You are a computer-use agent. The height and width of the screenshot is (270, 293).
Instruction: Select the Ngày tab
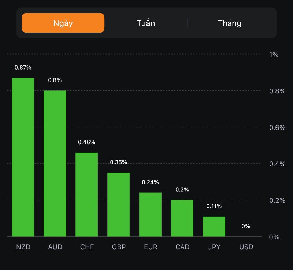point(63,23)
